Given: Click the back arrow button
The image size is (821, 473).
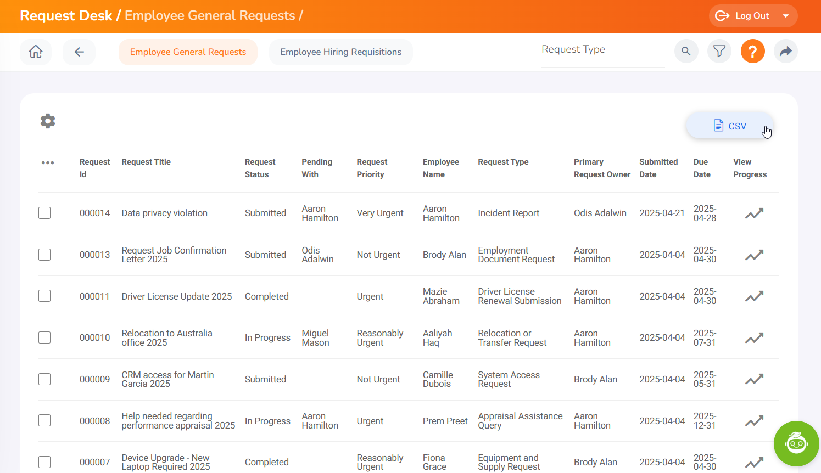Looking at the screenshot, I should [79, 52].
